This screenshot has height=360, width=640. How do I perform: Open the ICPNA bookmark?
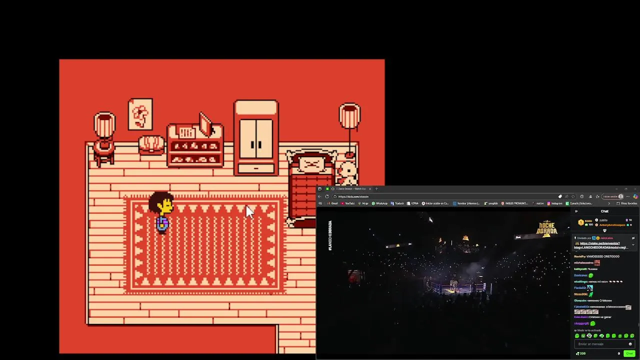412,203
